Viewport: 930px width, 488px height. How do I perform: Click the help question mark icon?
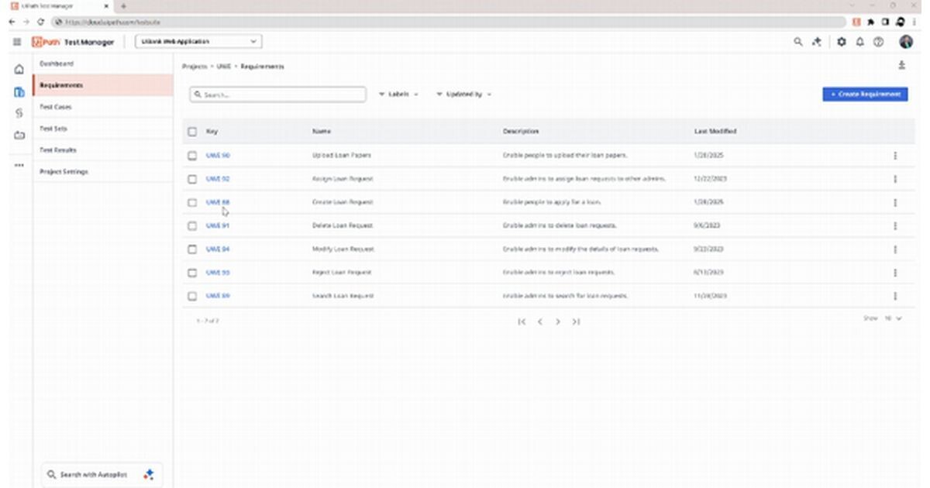878,42
